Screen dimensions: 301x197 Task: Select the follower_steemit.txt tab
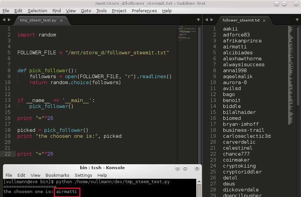(241, 20)
